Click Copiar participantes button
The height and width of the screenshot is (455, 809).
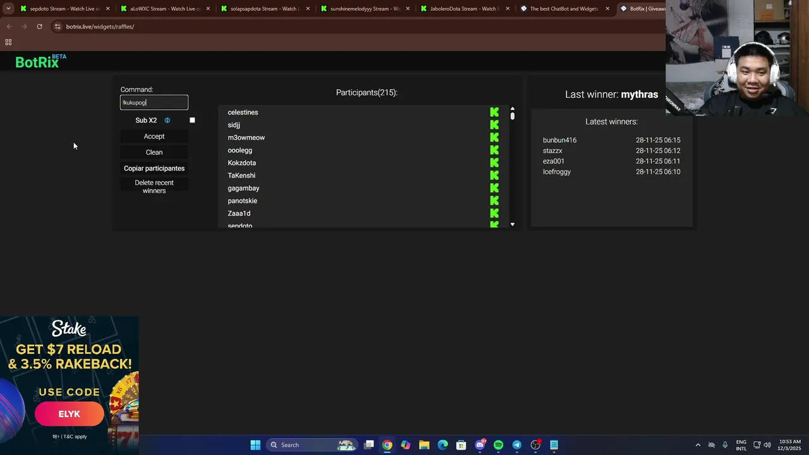point(154,169)
